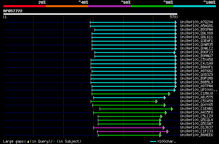
Task: Select the UniRef100_B9GF23 label
Action: [x=196, y=52]
